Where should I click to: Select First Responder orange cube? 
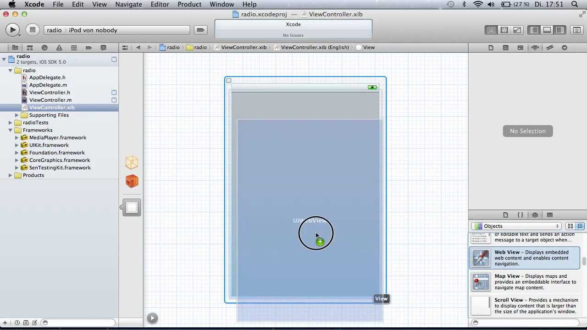point(132,181)
